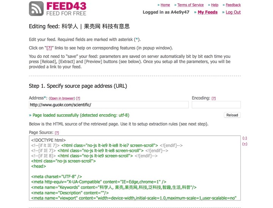Click the FEED43 Feed for Free title
273x208 pixels.
click(66, 9)
